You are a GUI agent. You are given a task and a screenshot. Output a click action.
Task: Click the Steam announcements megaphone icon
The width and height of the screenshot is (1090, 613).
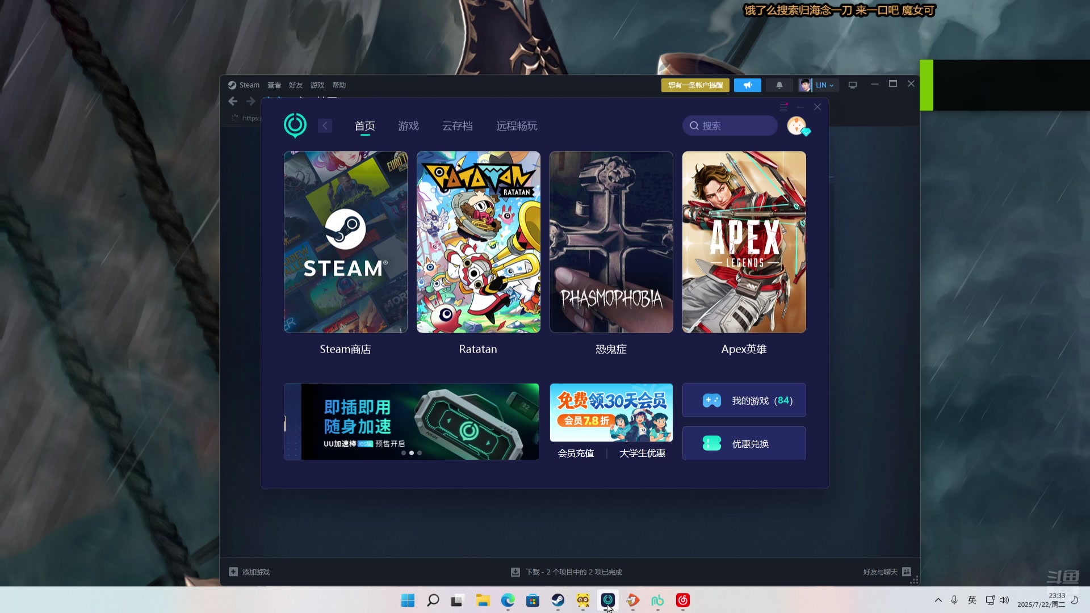(748, 85)
